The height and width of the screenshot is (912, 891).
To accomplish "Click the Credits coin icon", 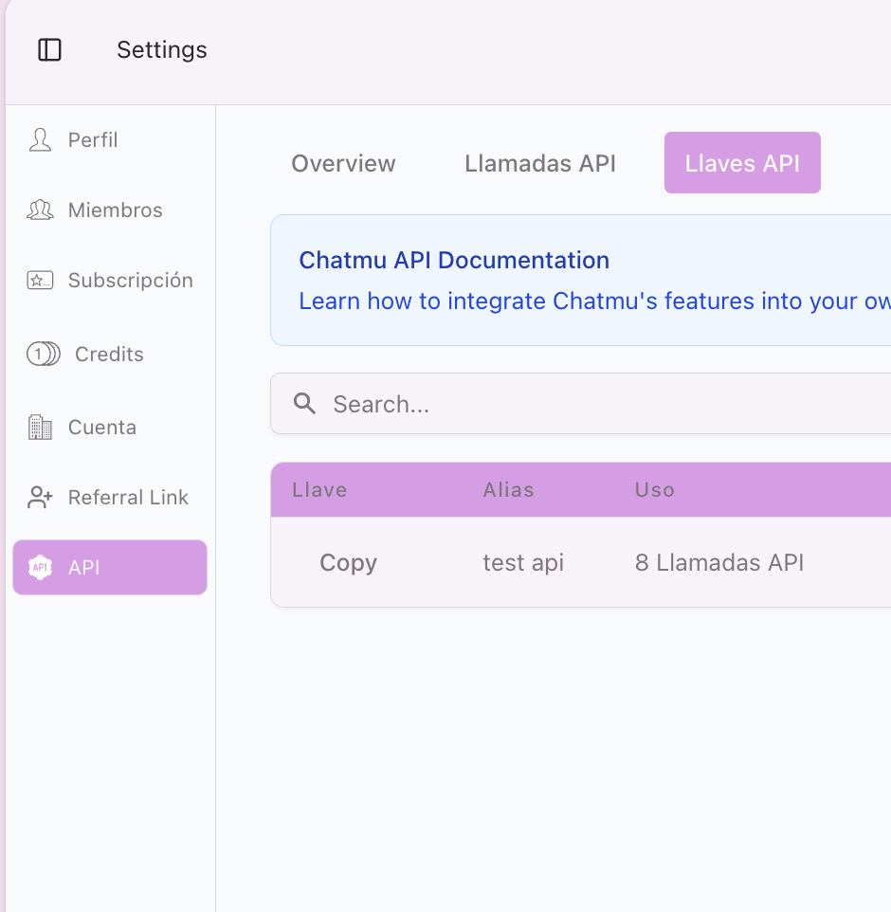I will (43, 355).
